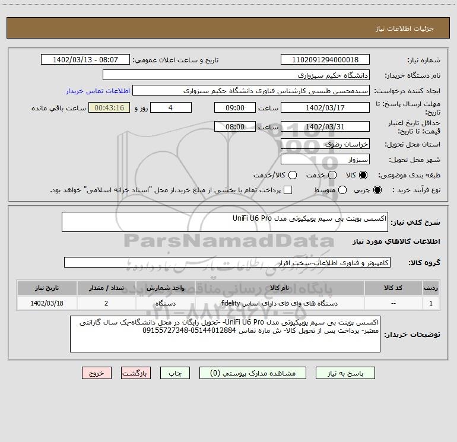This screenshot has height=442, width=457.
Task: Click the خروج exit button
Action: point(97,373)
